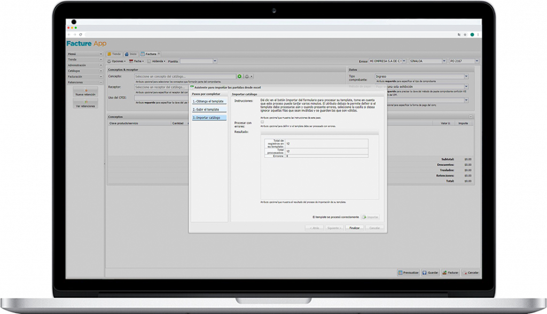Click the Previsualizar button at bottom
This screenshot has height=314, width=547.
409,272
